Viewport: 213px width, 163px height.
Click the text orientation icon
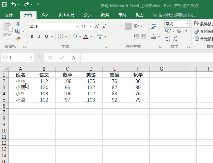(x=136, y=26)
